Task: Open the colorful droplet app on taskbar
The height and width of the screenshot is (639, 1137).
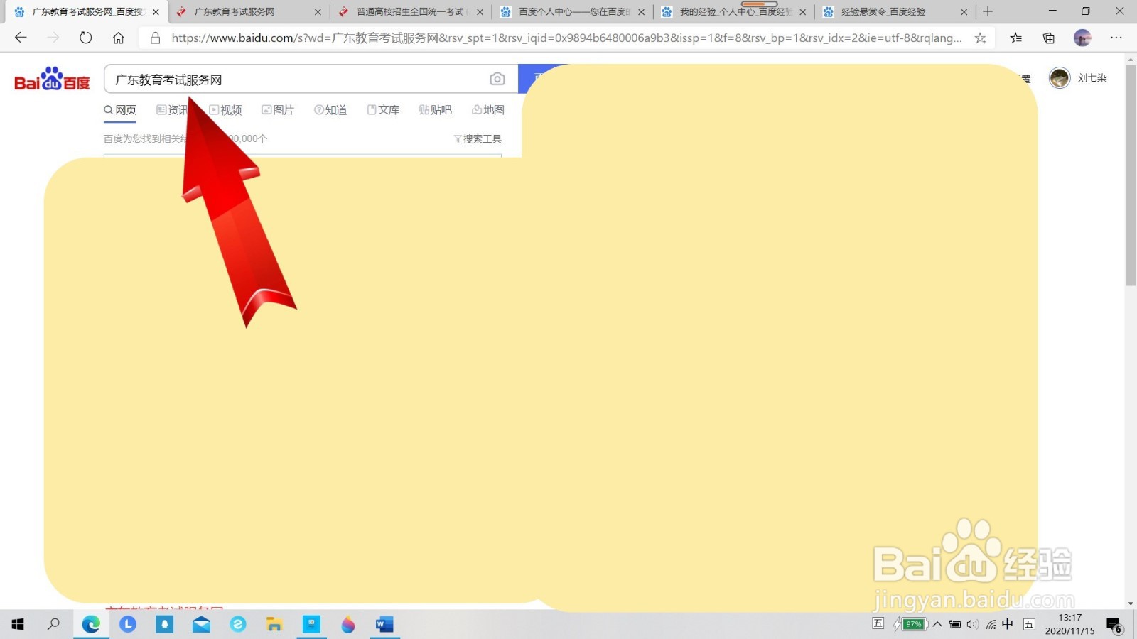Action: pyautogui.click(x=347, y=624)
